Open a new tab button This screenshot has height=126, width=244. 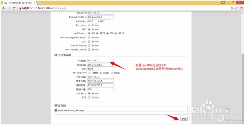coord(40,3)
